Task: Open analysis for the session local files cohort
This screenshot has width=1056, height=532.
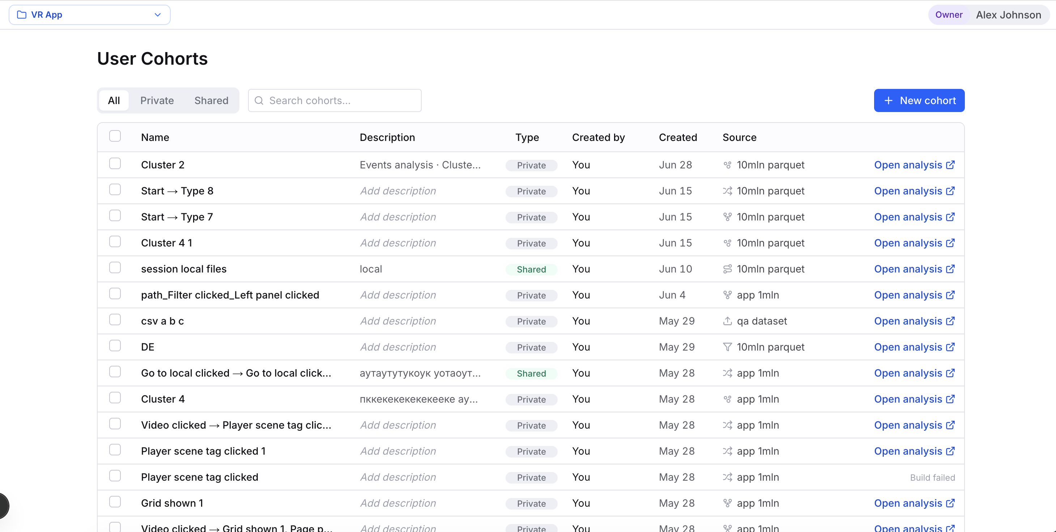Action: coord(914,269)
